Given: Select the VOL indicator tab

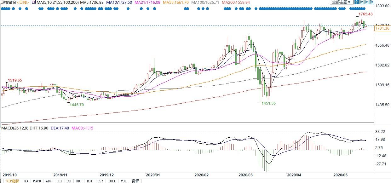Looking at the screenshot, I should [x=124, y=181].
